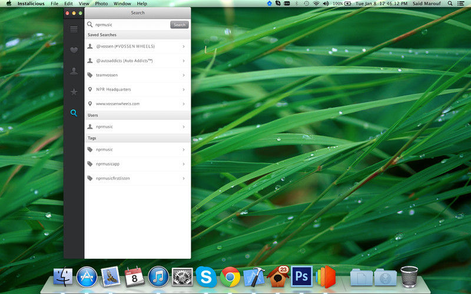This screenshot has height=294, width=471.
Task: Launch Skype from the Dock
Action: point(205,276)
